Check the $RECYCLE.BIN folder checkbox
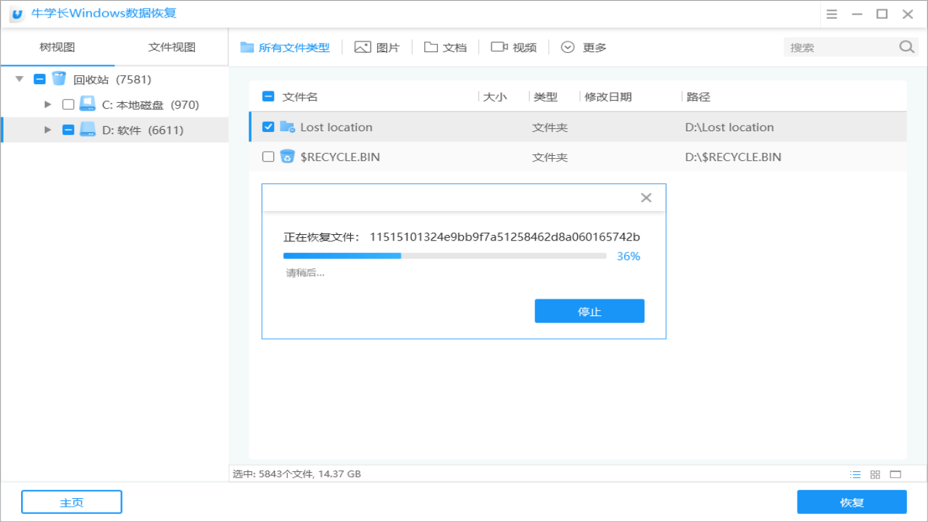Screen dimensions: 928x522 point(268,157)
